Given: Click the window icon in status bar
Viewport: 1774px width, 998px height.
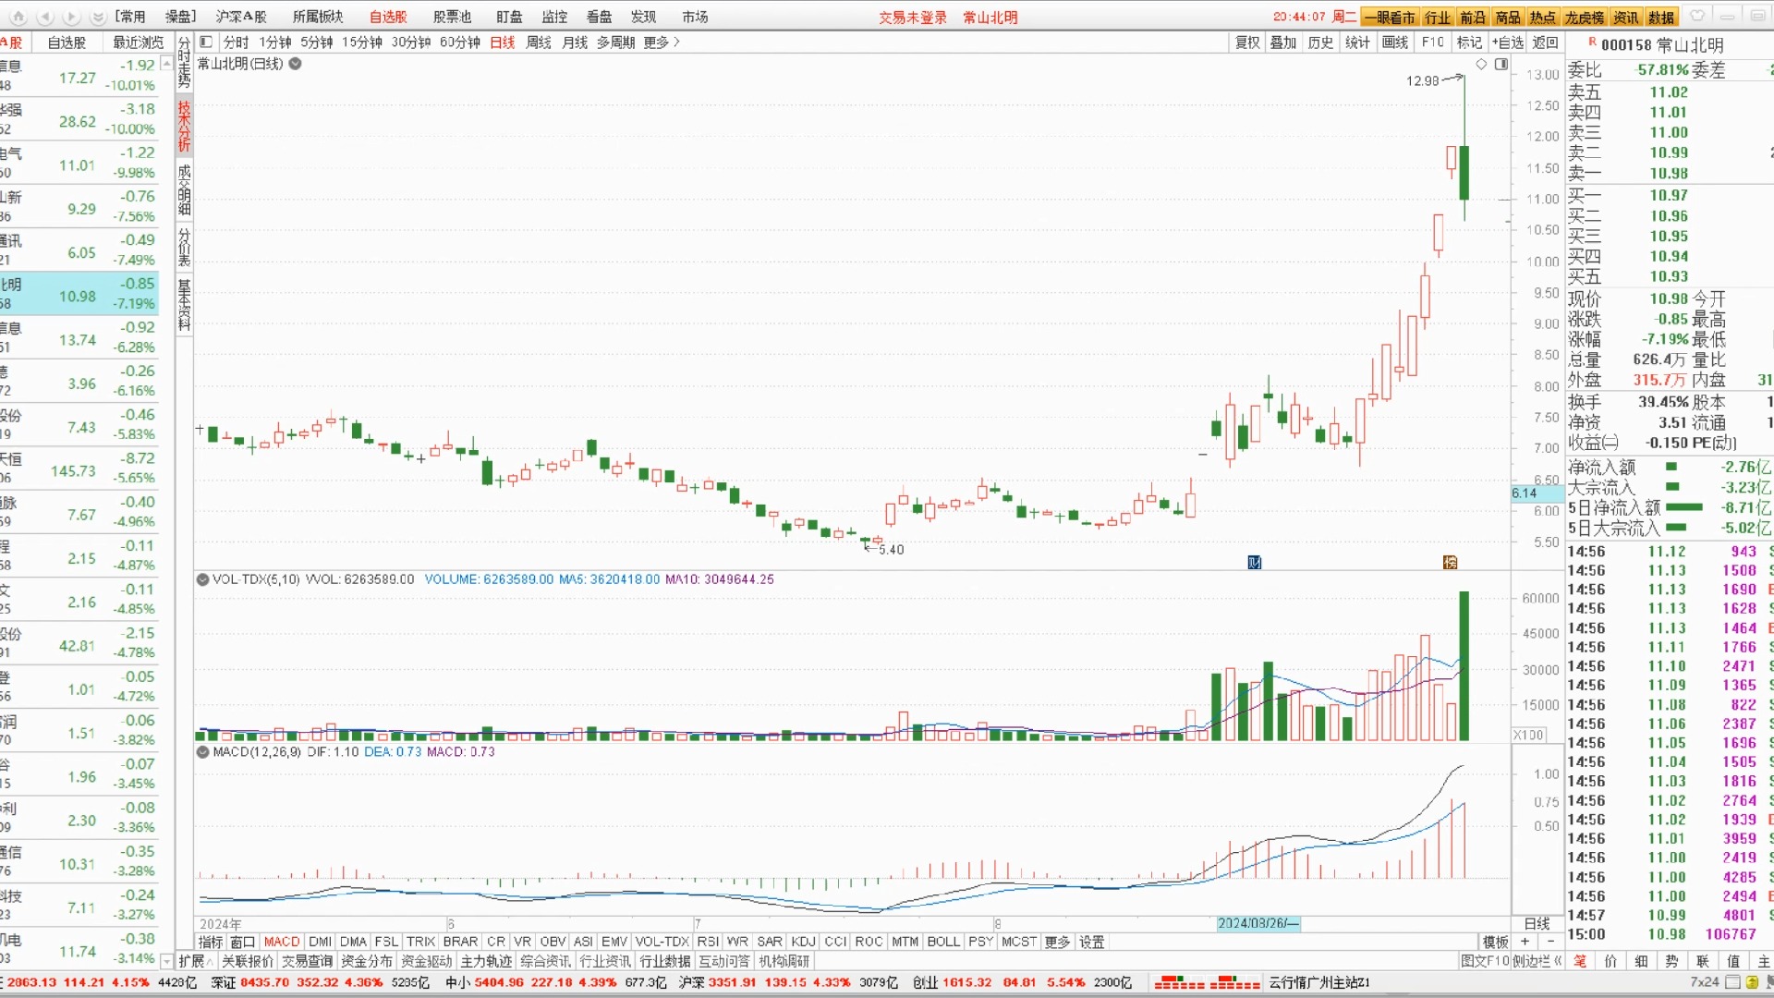Looking at the screenshot, I should click(1733, 982).
